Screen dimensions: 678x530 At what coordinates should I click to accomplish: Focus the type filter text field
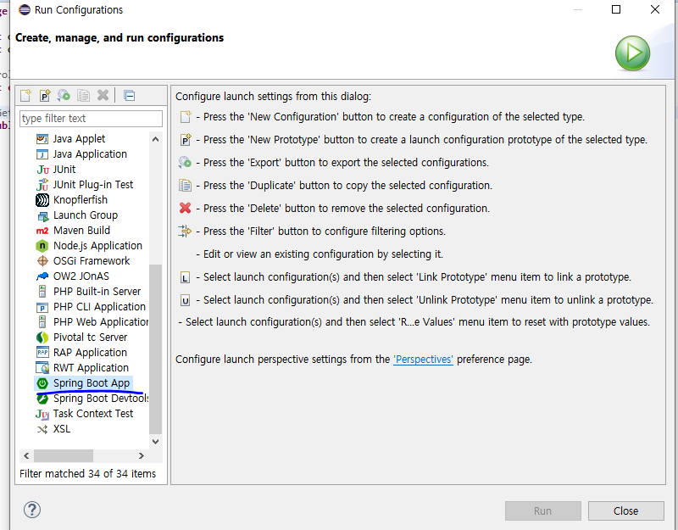tap(91, 119)
